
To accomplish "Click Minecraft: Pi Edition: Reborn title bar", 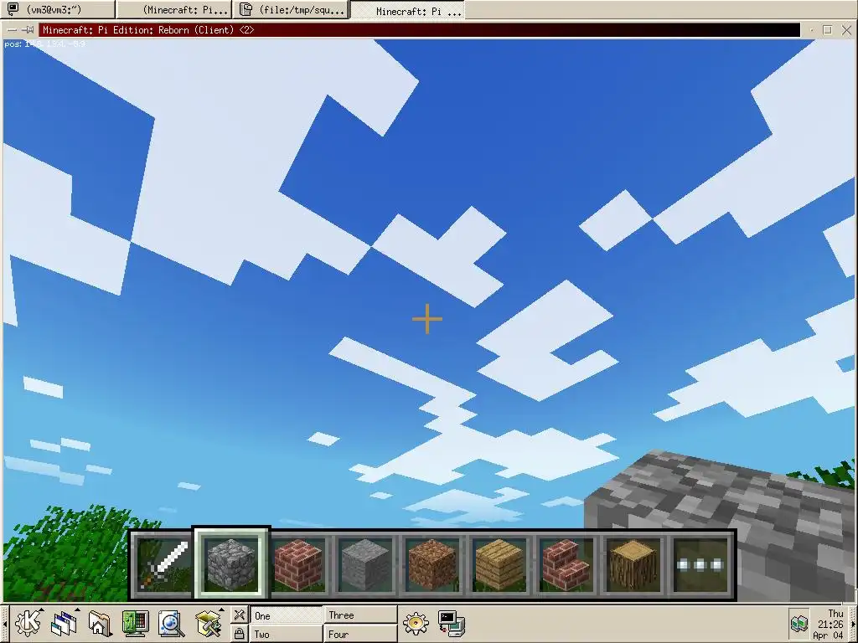I will click(x=419, y=30).
